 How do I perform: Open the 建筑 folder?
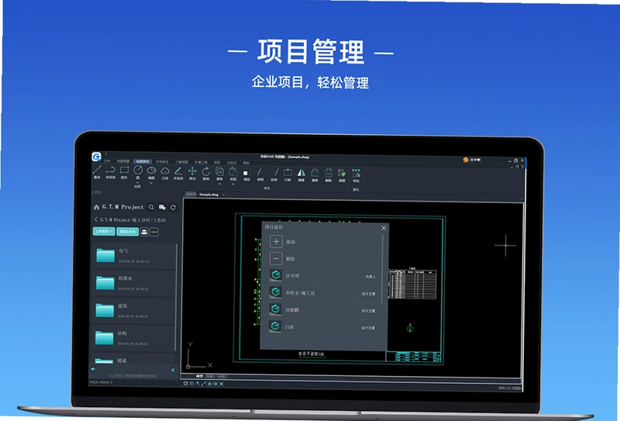[133, 311]
